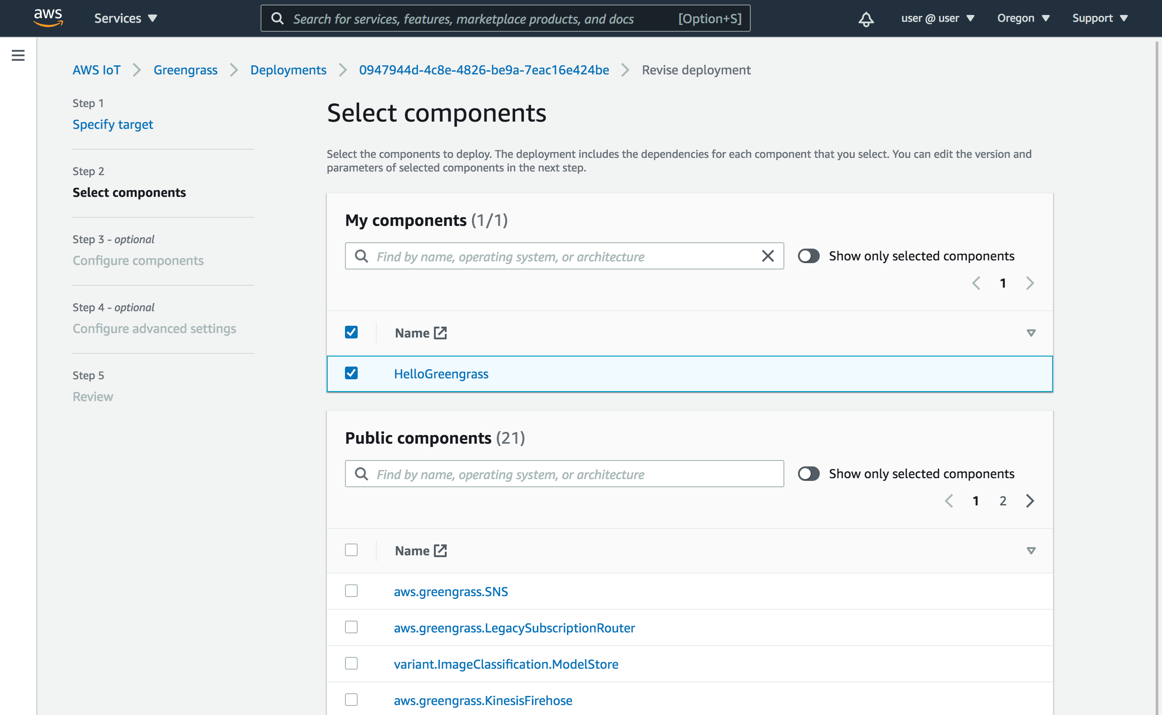Toggle Show only selected in My components
1162x715 pixels.
[808, 256]
